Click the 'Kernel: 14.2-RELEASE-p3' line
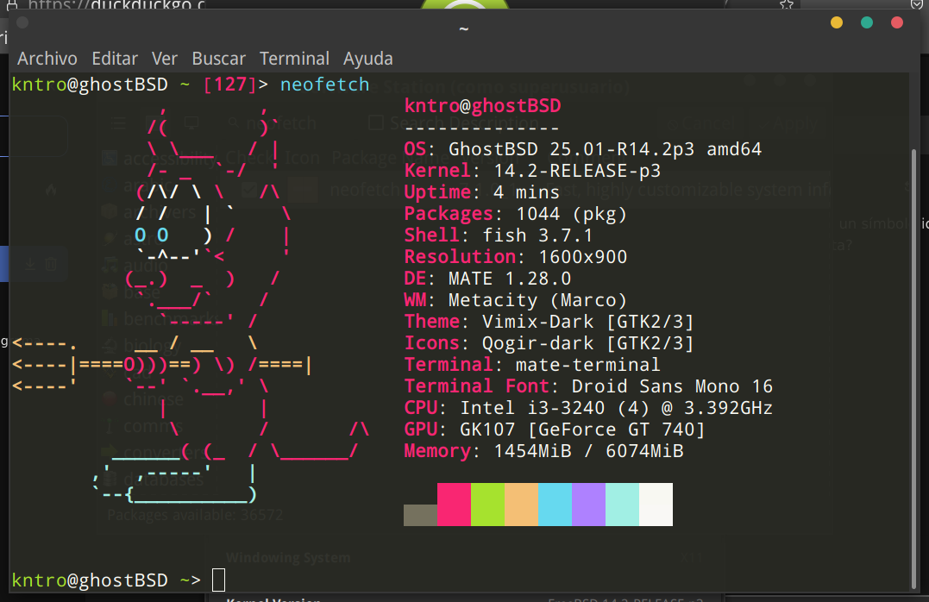The height and width of the screenshot is (602, 929). click(x=532, y=171)
